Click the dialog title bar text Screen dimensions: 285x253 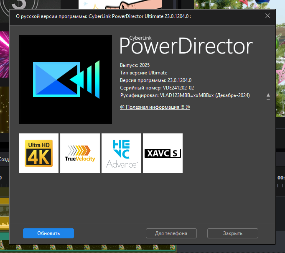(x=103, y=16)
